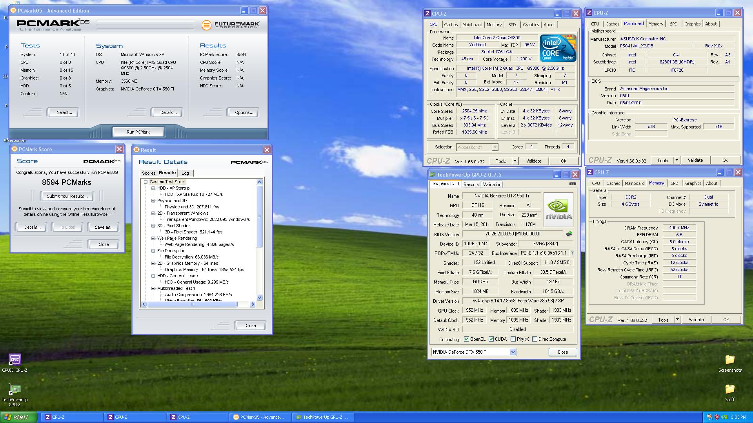Click the Close button in GPU-Z
Image resolution: width=753 pixels, height=423 pixels.
click(563, 352)
